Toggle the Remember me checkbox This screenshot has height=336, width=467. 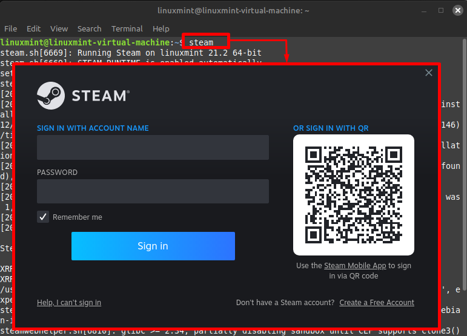43,217
